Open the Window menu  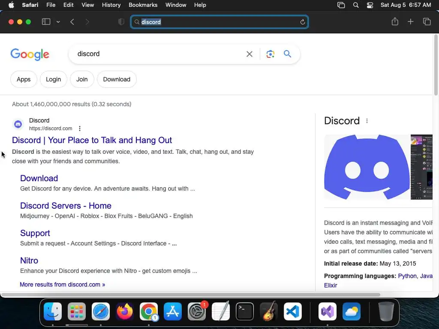(x=176, y=5)
